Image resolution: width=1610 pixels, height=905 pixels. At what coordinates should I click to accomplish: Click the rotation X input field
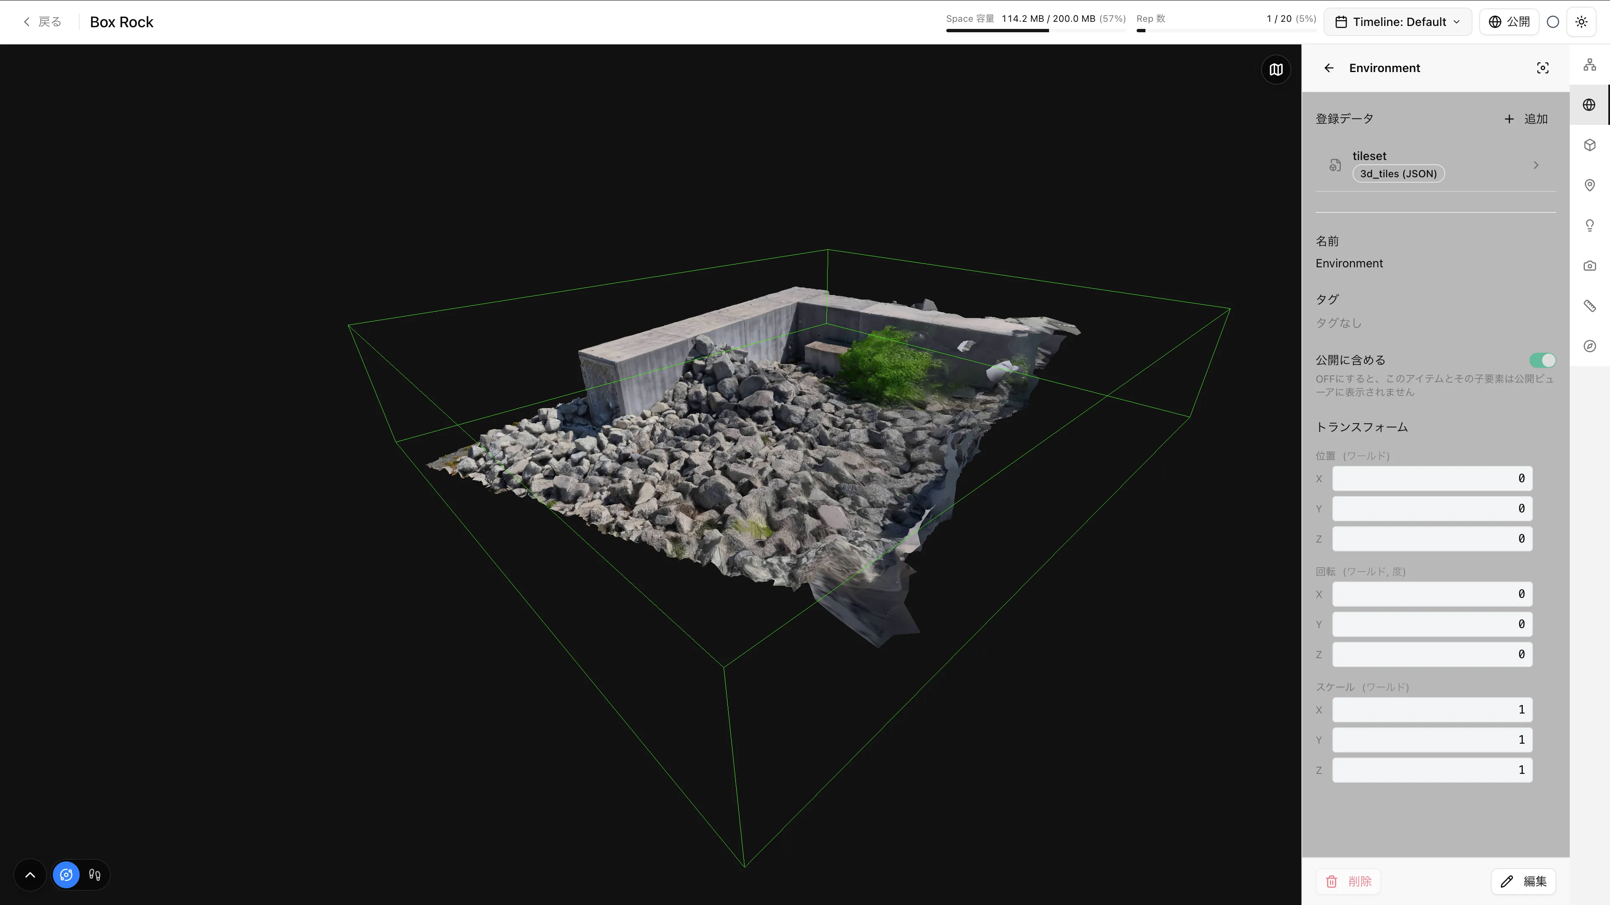(1432, 594)
